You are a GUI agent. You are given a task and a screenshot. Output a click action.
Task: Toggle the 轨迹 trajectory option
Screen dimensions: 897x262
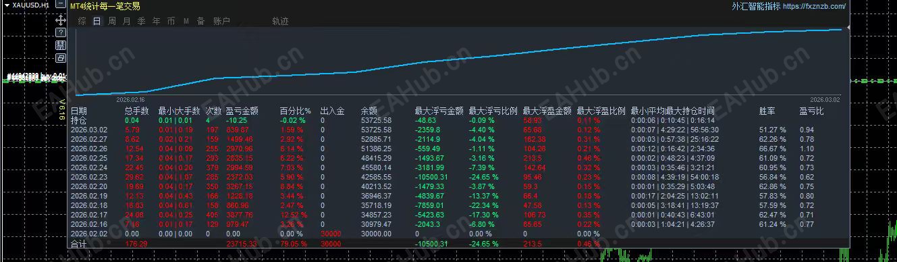pyautogui.click(x=280, y=21)
